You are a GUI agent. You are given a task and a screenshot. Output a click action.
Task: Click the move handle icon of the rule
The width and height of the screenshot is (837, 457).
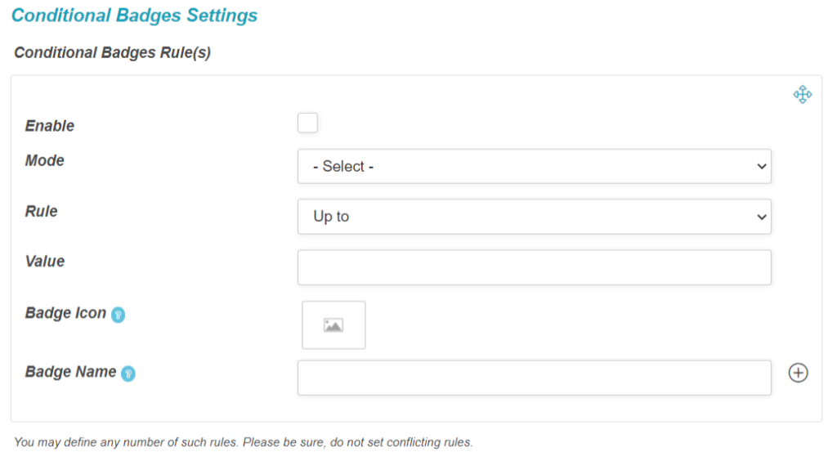click(x=803, y=95)
